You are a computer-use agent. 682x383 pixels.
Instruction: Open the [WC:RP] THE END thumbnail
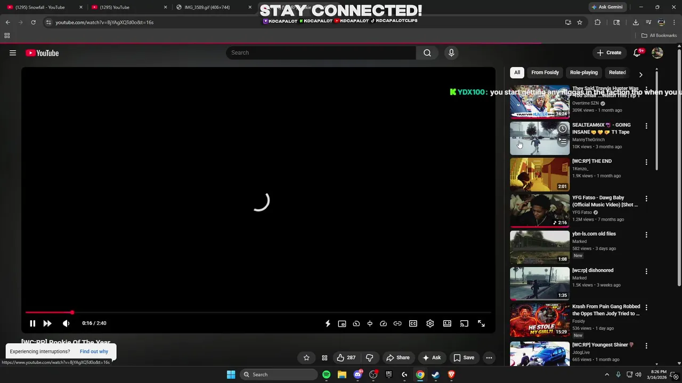[540, 175]
